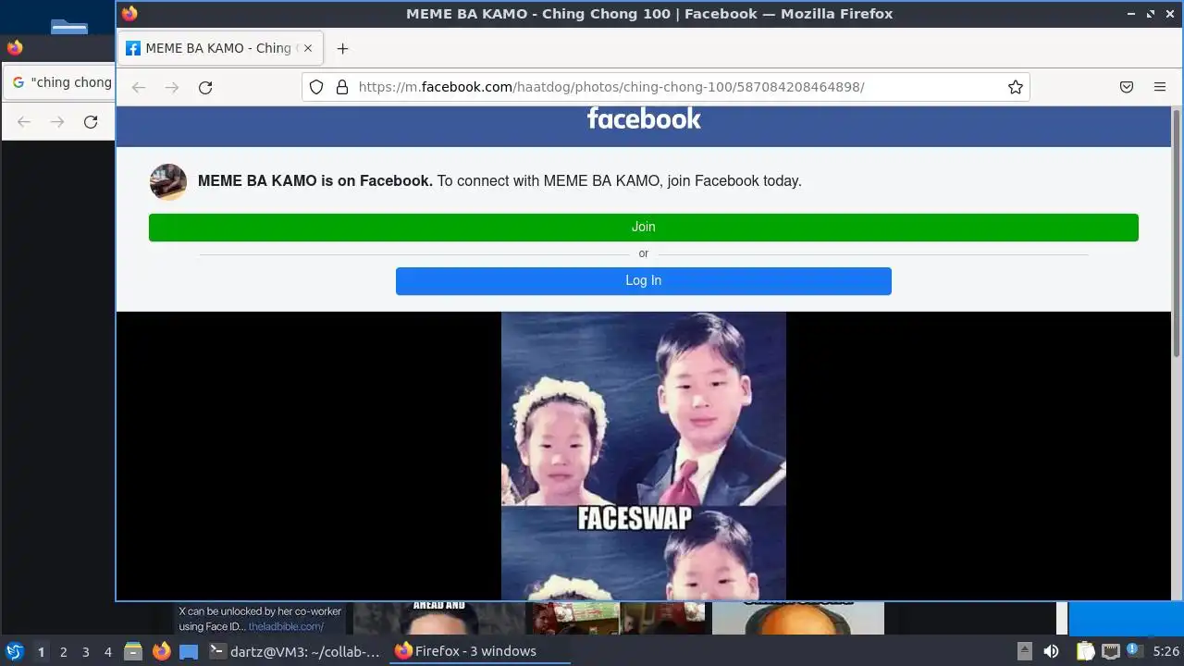
Task: Click the 5:26 clock in taskbar
Action: tap(1165, 651)
